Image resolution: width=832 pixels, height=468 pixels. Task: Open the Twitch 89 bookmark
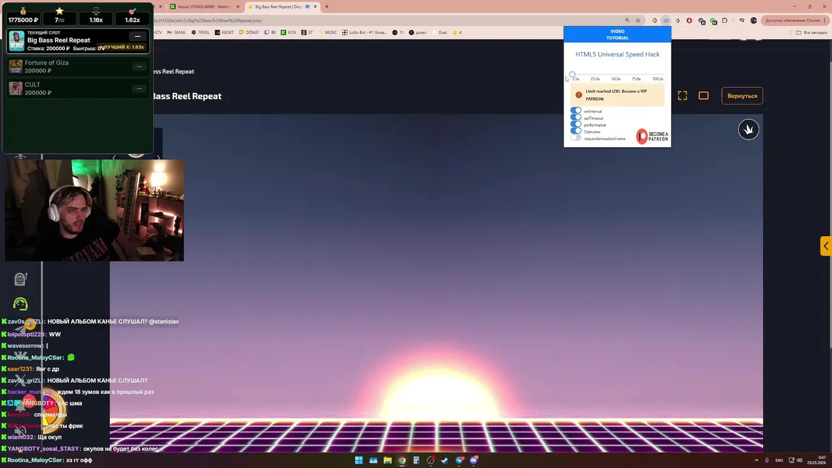click(270, 32)
